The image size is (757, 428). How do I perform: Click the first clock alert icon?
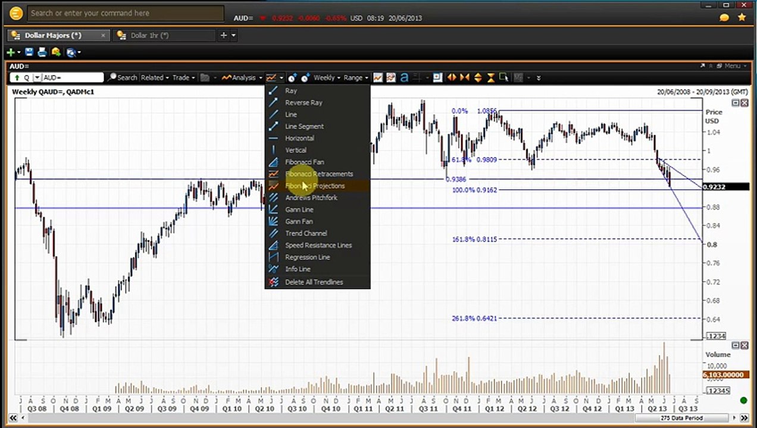tap(292, 78)
